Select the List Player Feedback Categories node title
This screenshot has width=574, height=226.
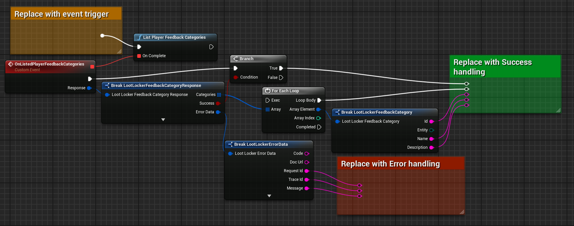(x=174, y=37)
